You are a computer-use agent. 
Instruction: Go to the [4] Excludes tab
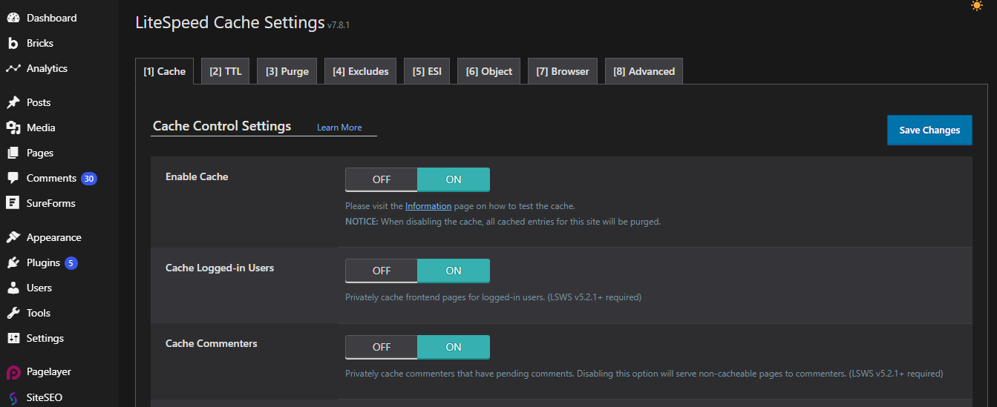361,71
